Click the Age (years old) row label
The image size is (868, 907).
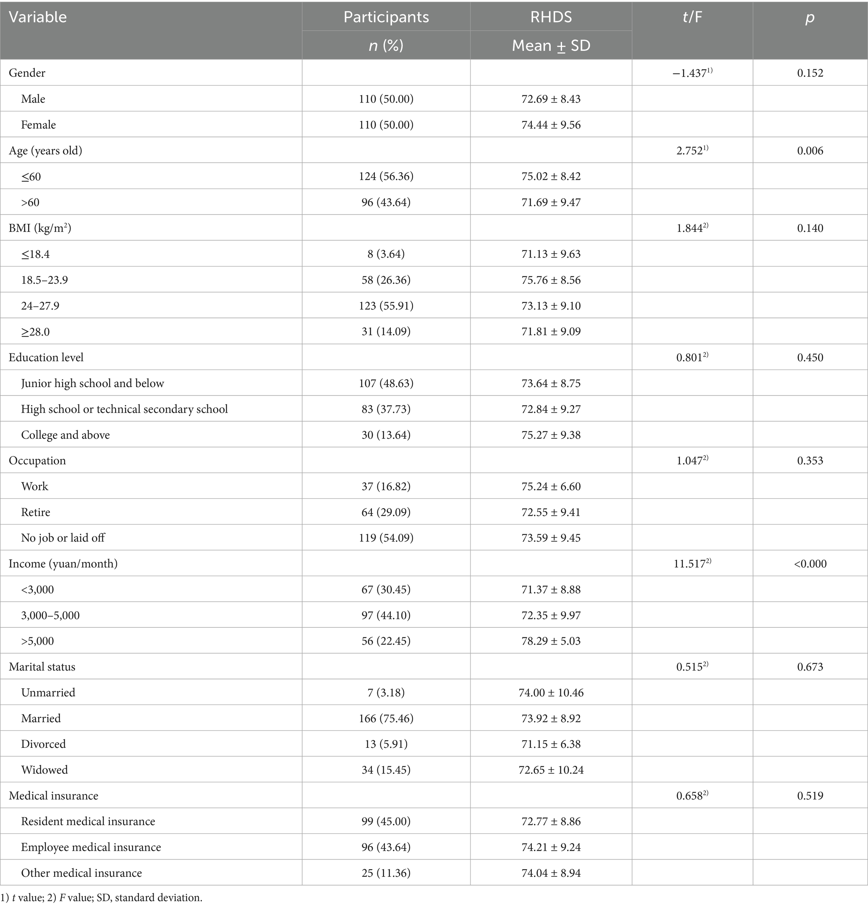point(45,150)
